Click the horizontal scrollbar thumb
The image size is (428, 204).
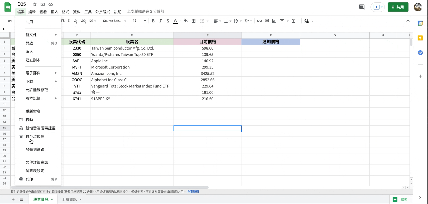(109, 188)
